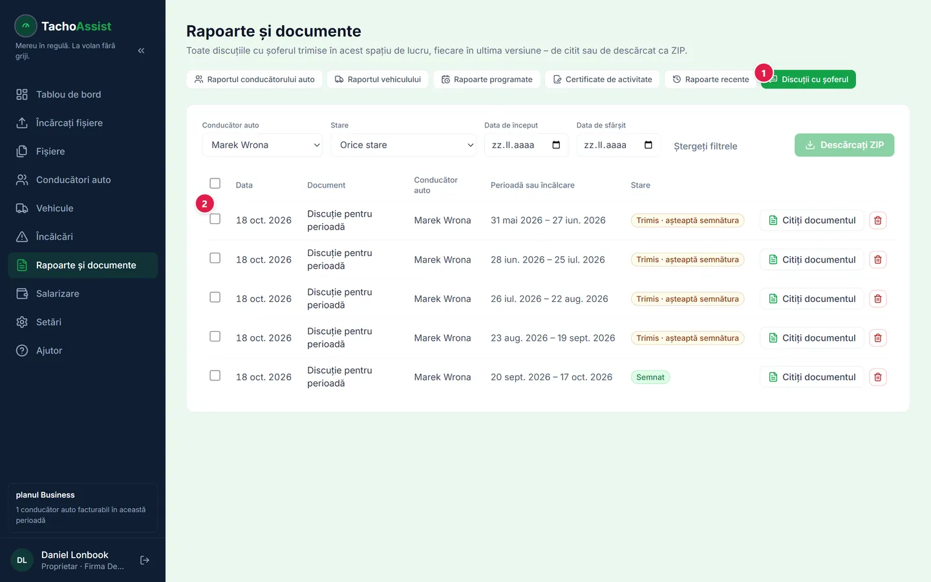The width and height of the screenshot is (931, 582).
Task: Click the Descărcați ZIP button
Action: tap(844, 145)
